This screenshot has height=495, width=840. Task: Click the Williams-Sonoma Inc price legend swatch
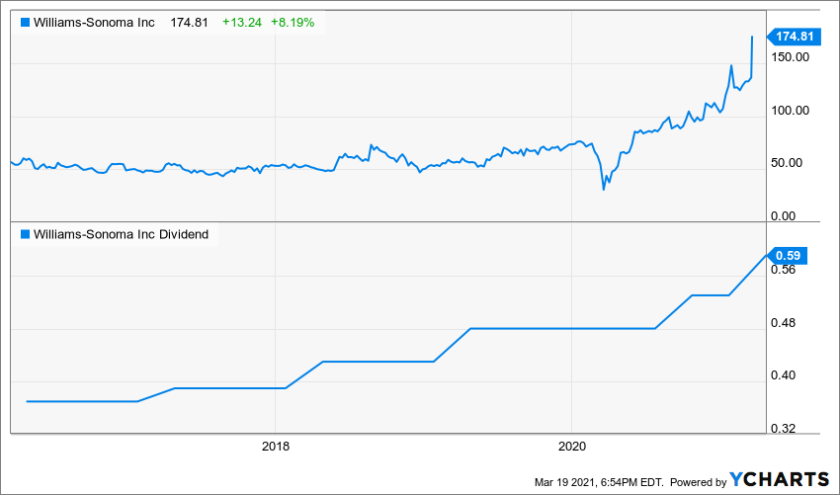25,23
